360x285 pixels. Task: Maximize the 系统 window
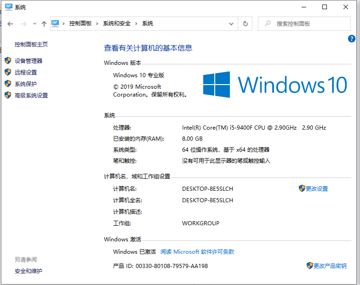tap(325, 7)
